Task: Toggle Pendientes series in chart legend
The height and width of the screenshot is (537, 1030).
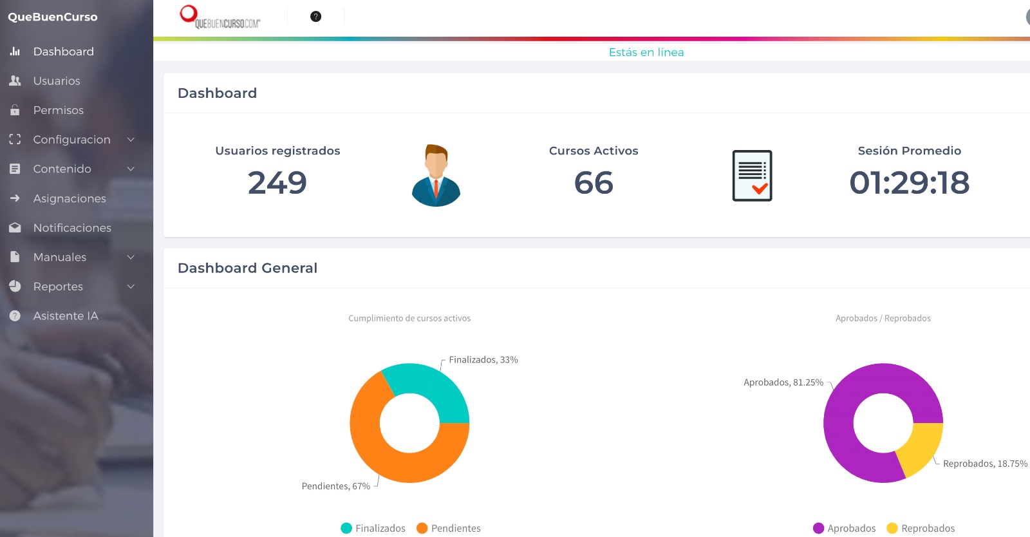Action: pyautogui.click(x=449, y=528)
